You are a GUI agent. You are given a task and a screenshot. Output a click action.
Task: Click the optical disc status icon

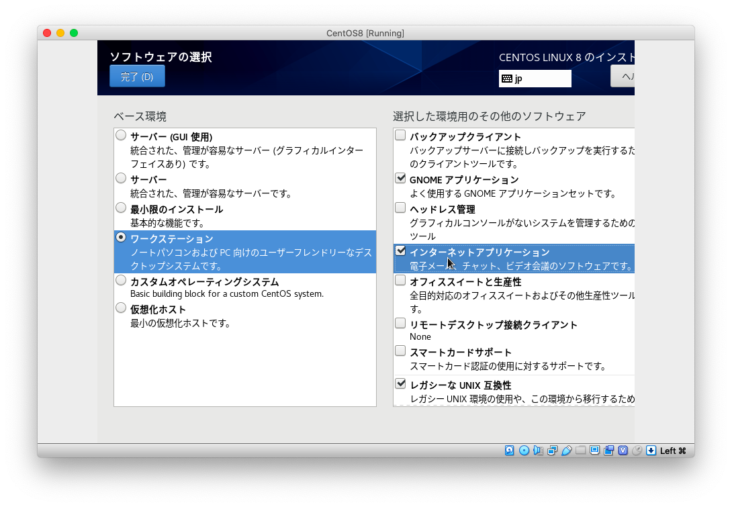click(524, 451)
